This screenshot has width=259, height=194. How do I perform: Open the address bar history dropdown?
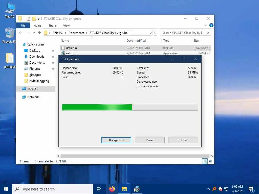click(x=151, y=33)
